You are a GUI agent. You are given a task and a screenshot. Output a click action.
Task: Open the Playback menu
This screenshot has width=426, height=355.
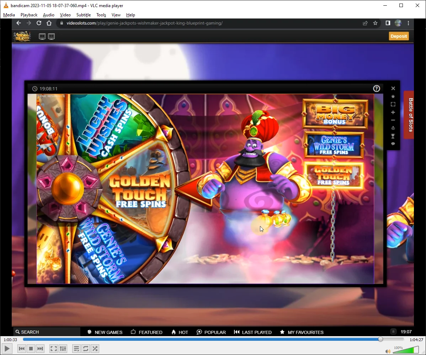tap(29, 15)
